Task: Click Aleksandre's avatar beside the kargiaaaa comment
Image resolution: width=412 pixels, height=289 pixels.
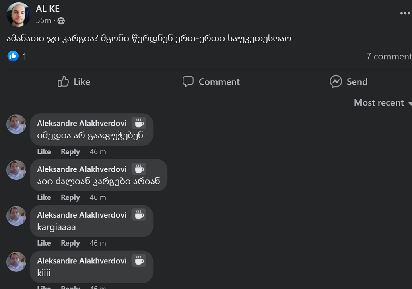Action: pos(16,216)
